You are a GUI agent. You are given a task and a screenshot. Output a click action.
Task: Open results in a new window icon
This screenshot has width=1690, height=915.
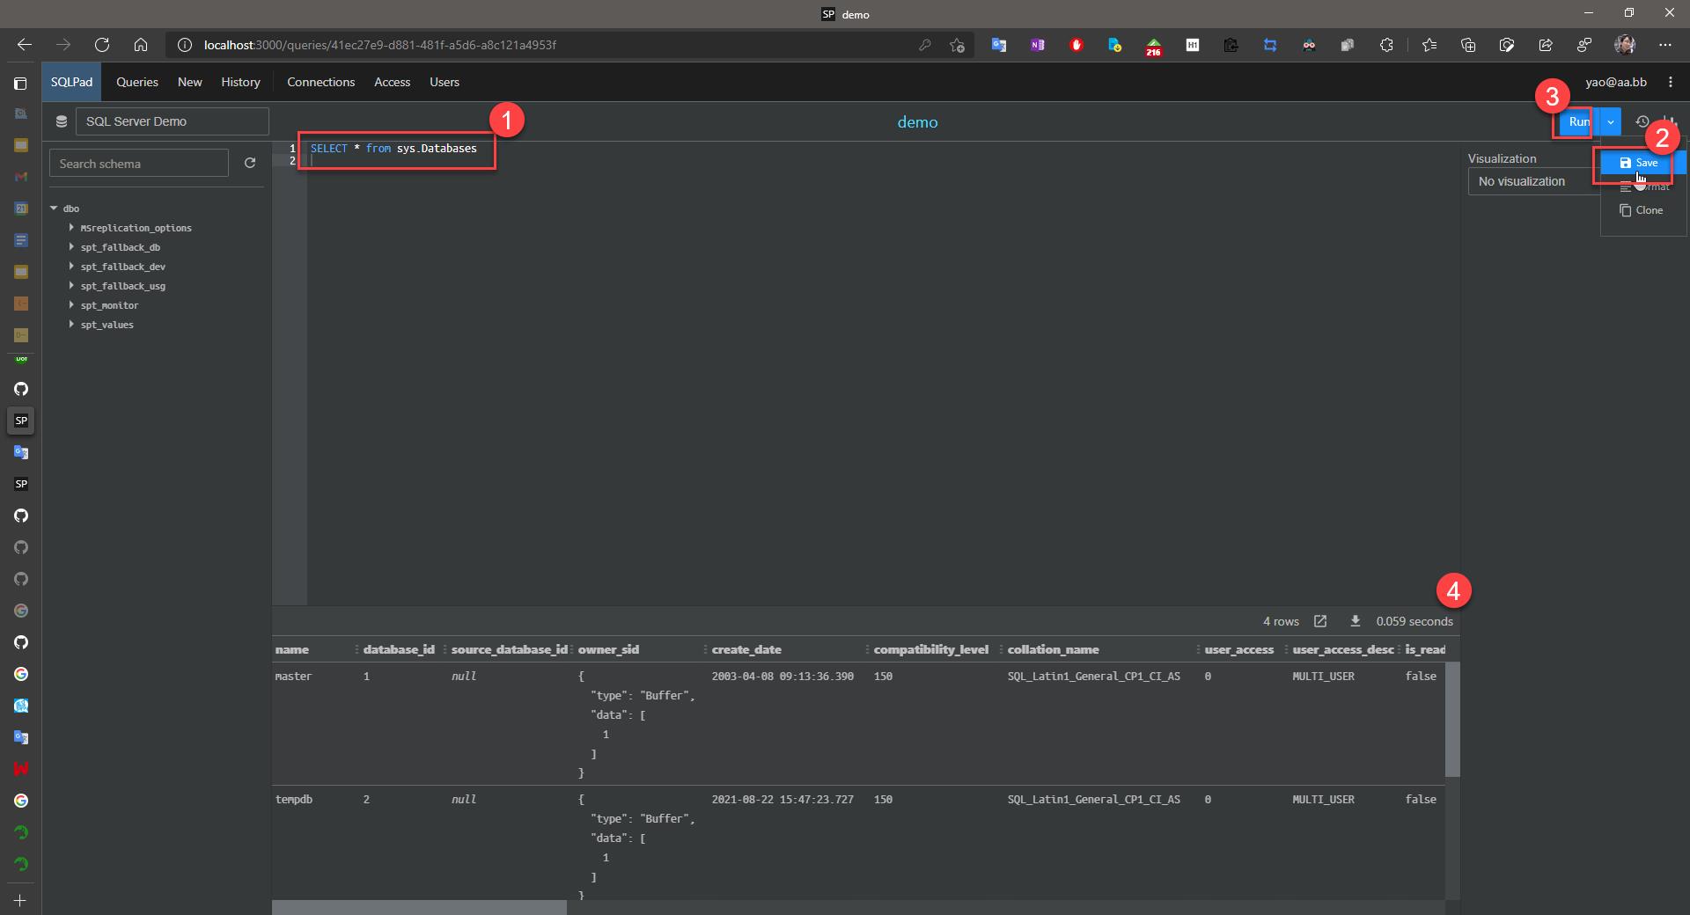pyautogui.click(x=1320, y=621)
